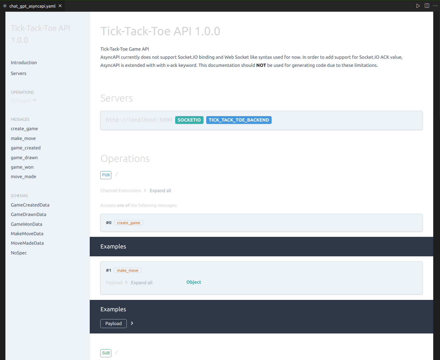Click Expand all in make_move payload
This screenshot has width=440, height=360.
pos(142,283)
